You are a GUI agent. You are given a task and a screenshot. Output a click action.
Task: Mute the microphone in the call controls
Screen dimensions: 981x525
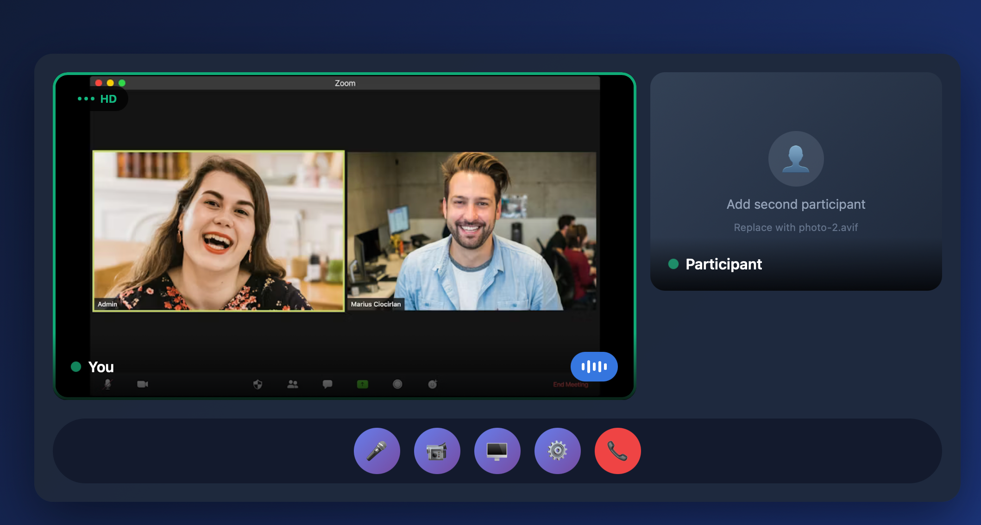[x=377, y=450]
